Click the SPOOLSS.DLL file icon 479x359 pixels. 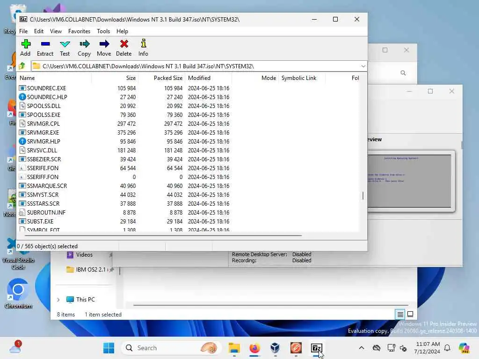22,106
